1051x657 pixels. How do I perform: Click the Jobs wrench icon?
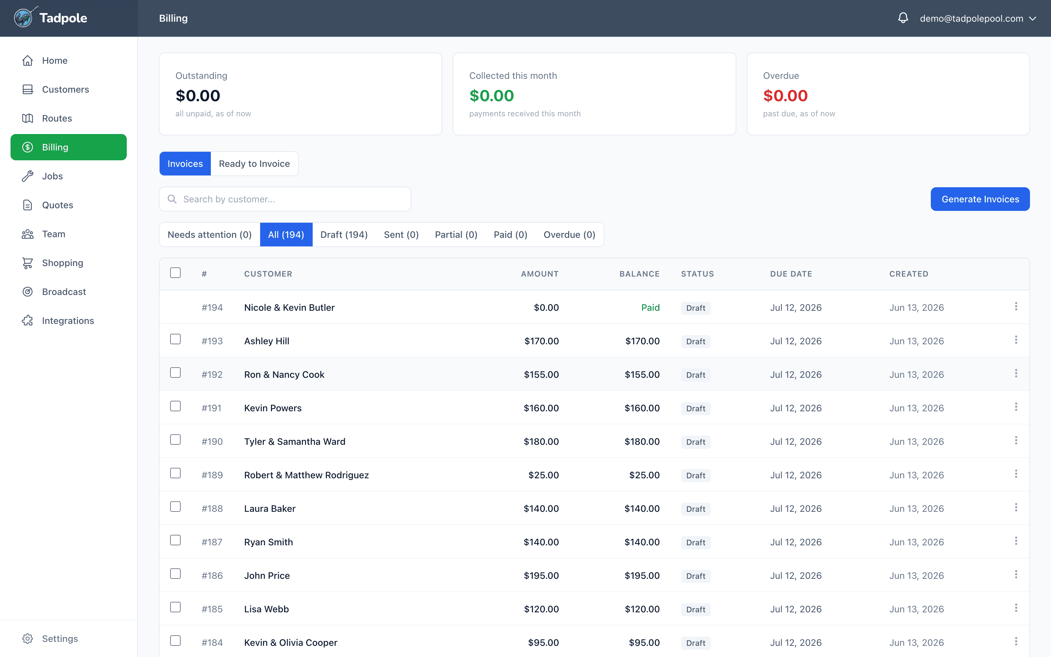tap(27, 176)
